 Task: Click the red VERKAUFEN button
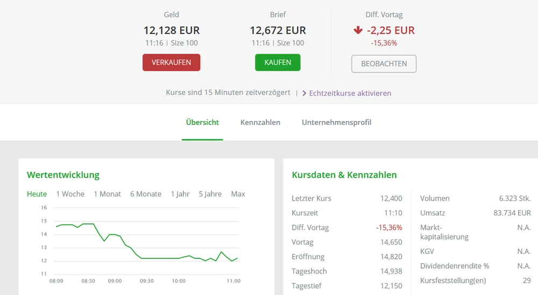point(171,62)
